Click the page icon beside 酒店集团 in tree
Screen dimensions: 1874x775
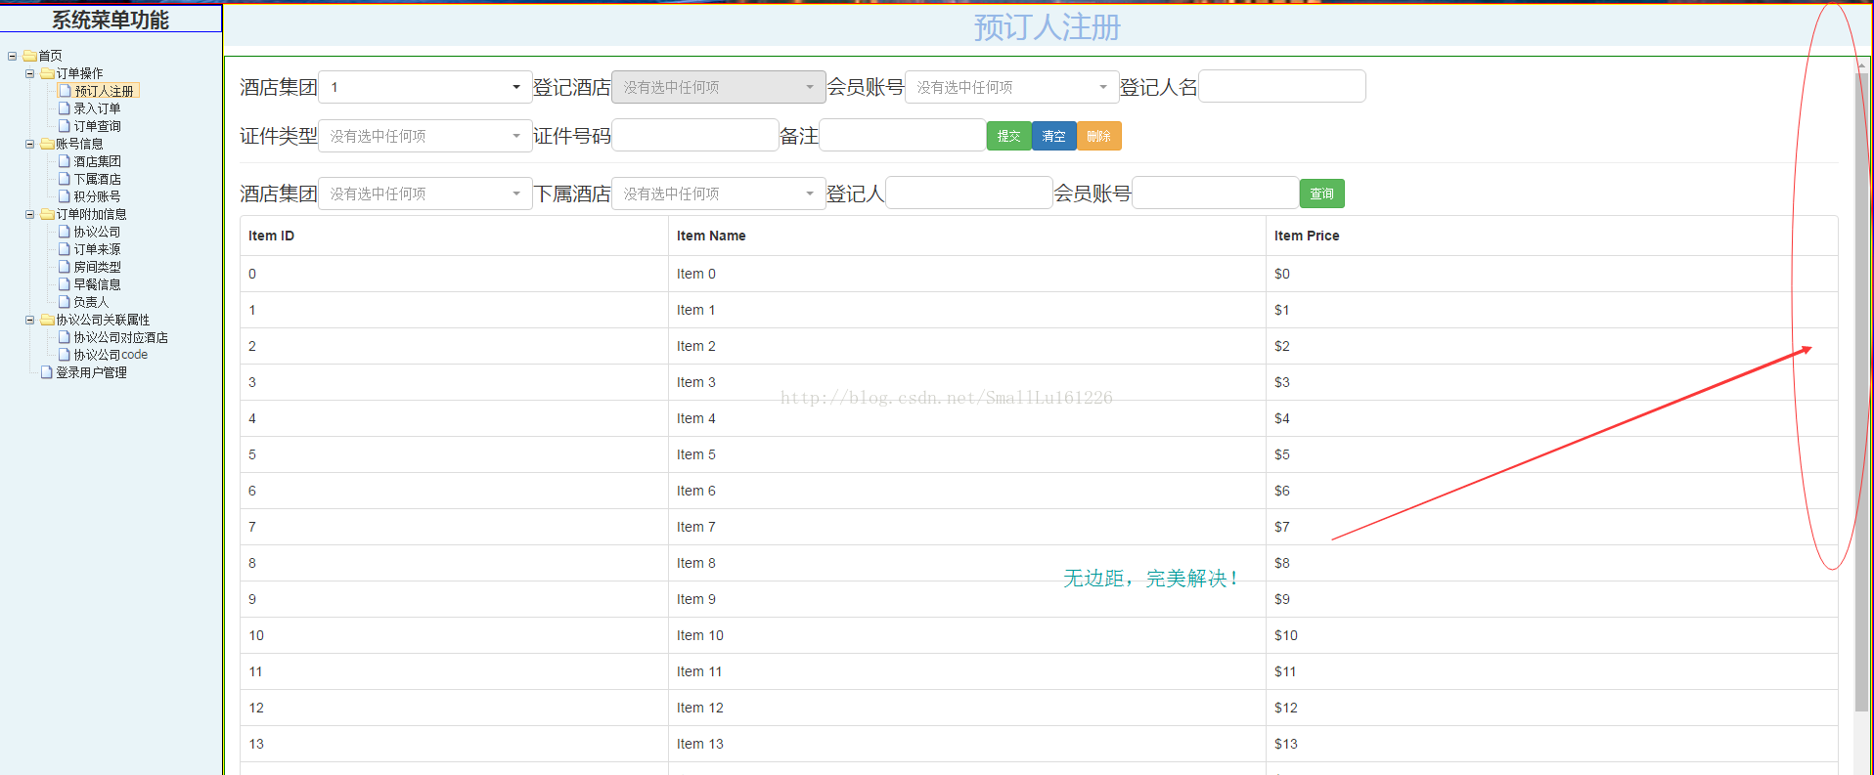(65, 161)
